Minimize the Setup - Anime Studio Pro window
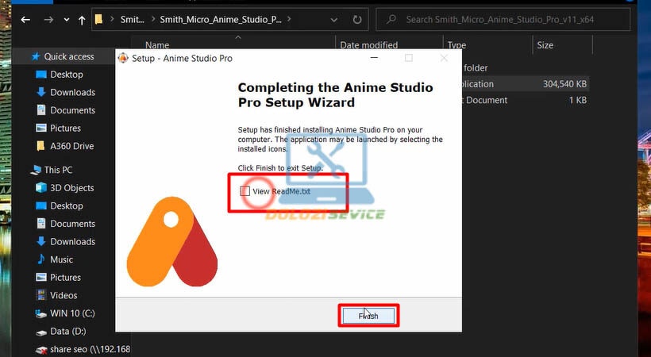 point(374,58)
